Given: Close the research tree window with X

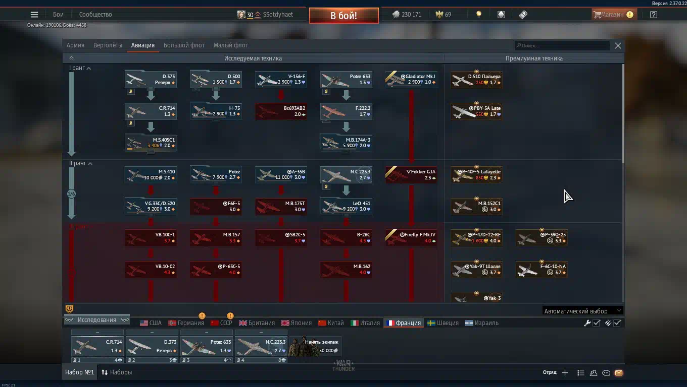Looking at the screenshot, I should 618,45.
